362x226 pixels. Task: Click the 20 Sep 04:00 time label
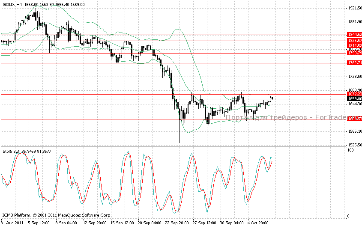pyautogui.click(x=150, y=223)
